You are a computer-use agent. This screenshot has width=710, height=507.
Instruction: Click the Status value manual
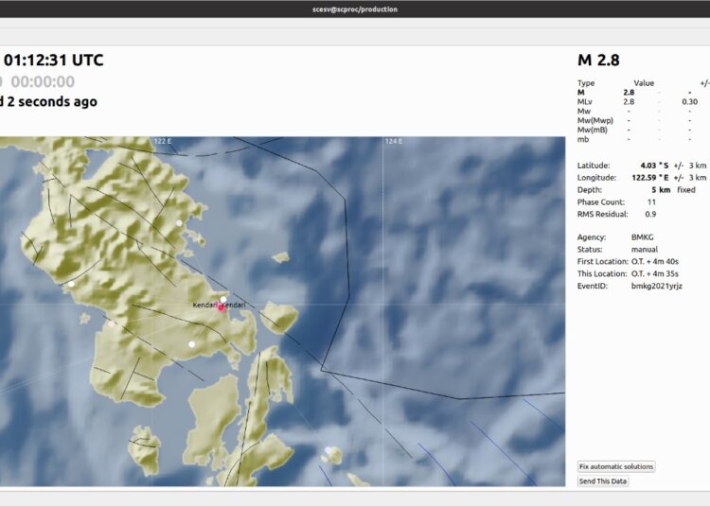(x=645, y=249)
